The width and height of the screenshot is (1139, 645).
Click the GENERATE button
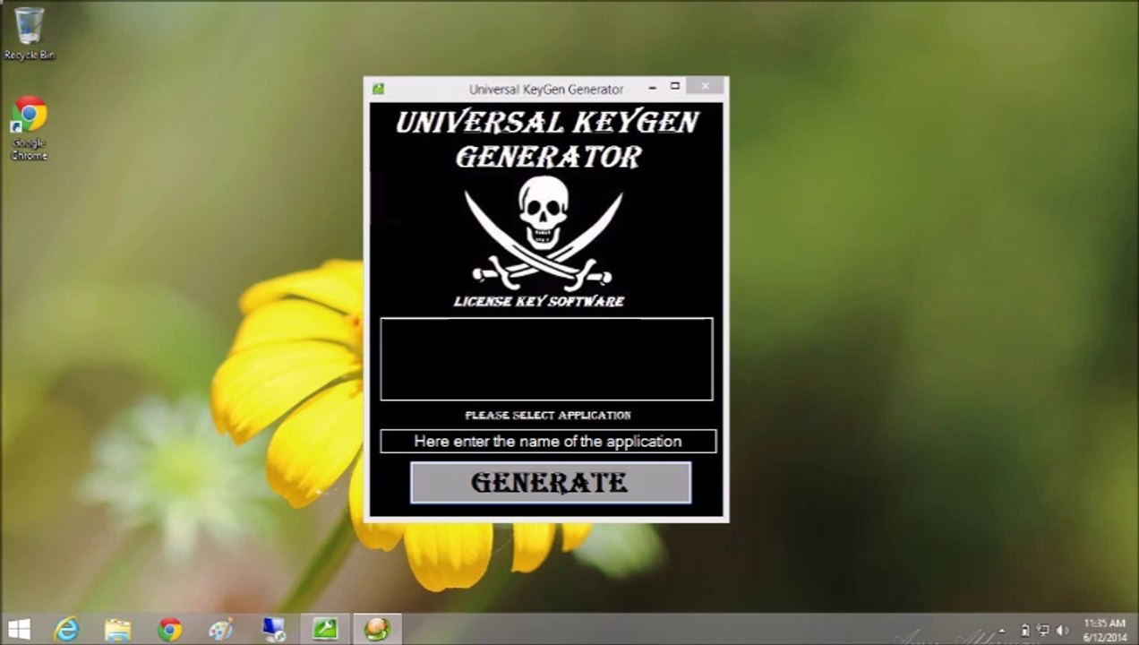(550, 483)
